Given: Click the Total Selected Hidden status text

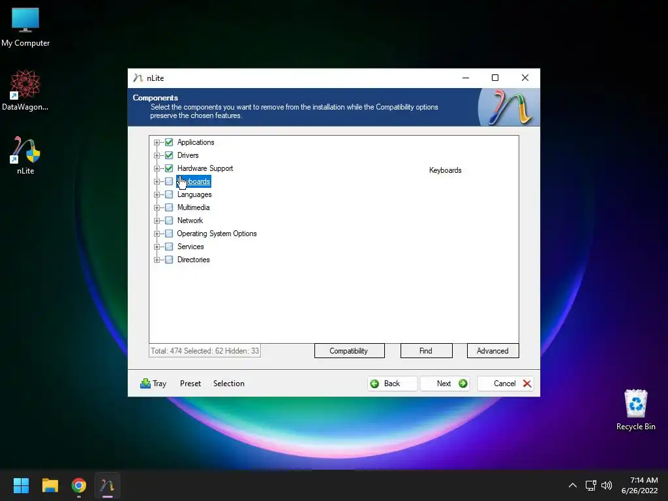Looking at the screenshot, I should pyautogui.click(x=205, y=351).
